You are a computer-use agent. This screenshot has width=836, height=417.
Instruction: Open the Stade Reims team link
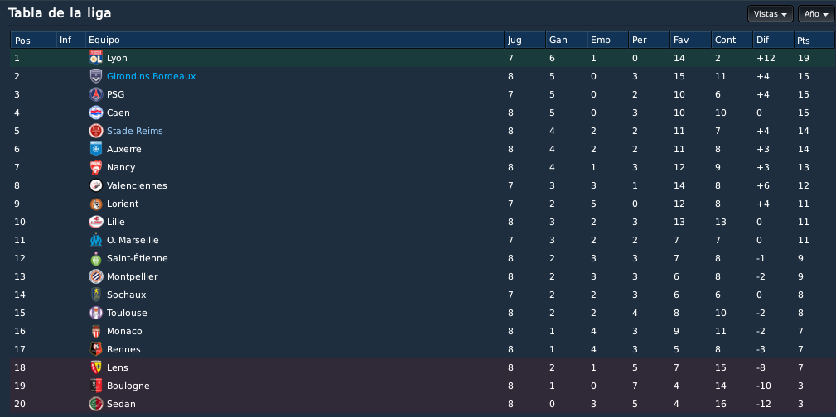click(135, 131)
